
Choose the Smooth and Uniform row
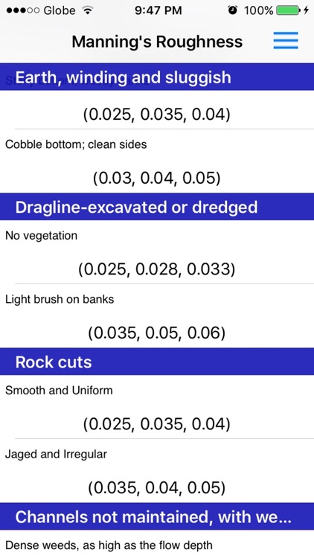pyautogui.click(x=157, y=407)
